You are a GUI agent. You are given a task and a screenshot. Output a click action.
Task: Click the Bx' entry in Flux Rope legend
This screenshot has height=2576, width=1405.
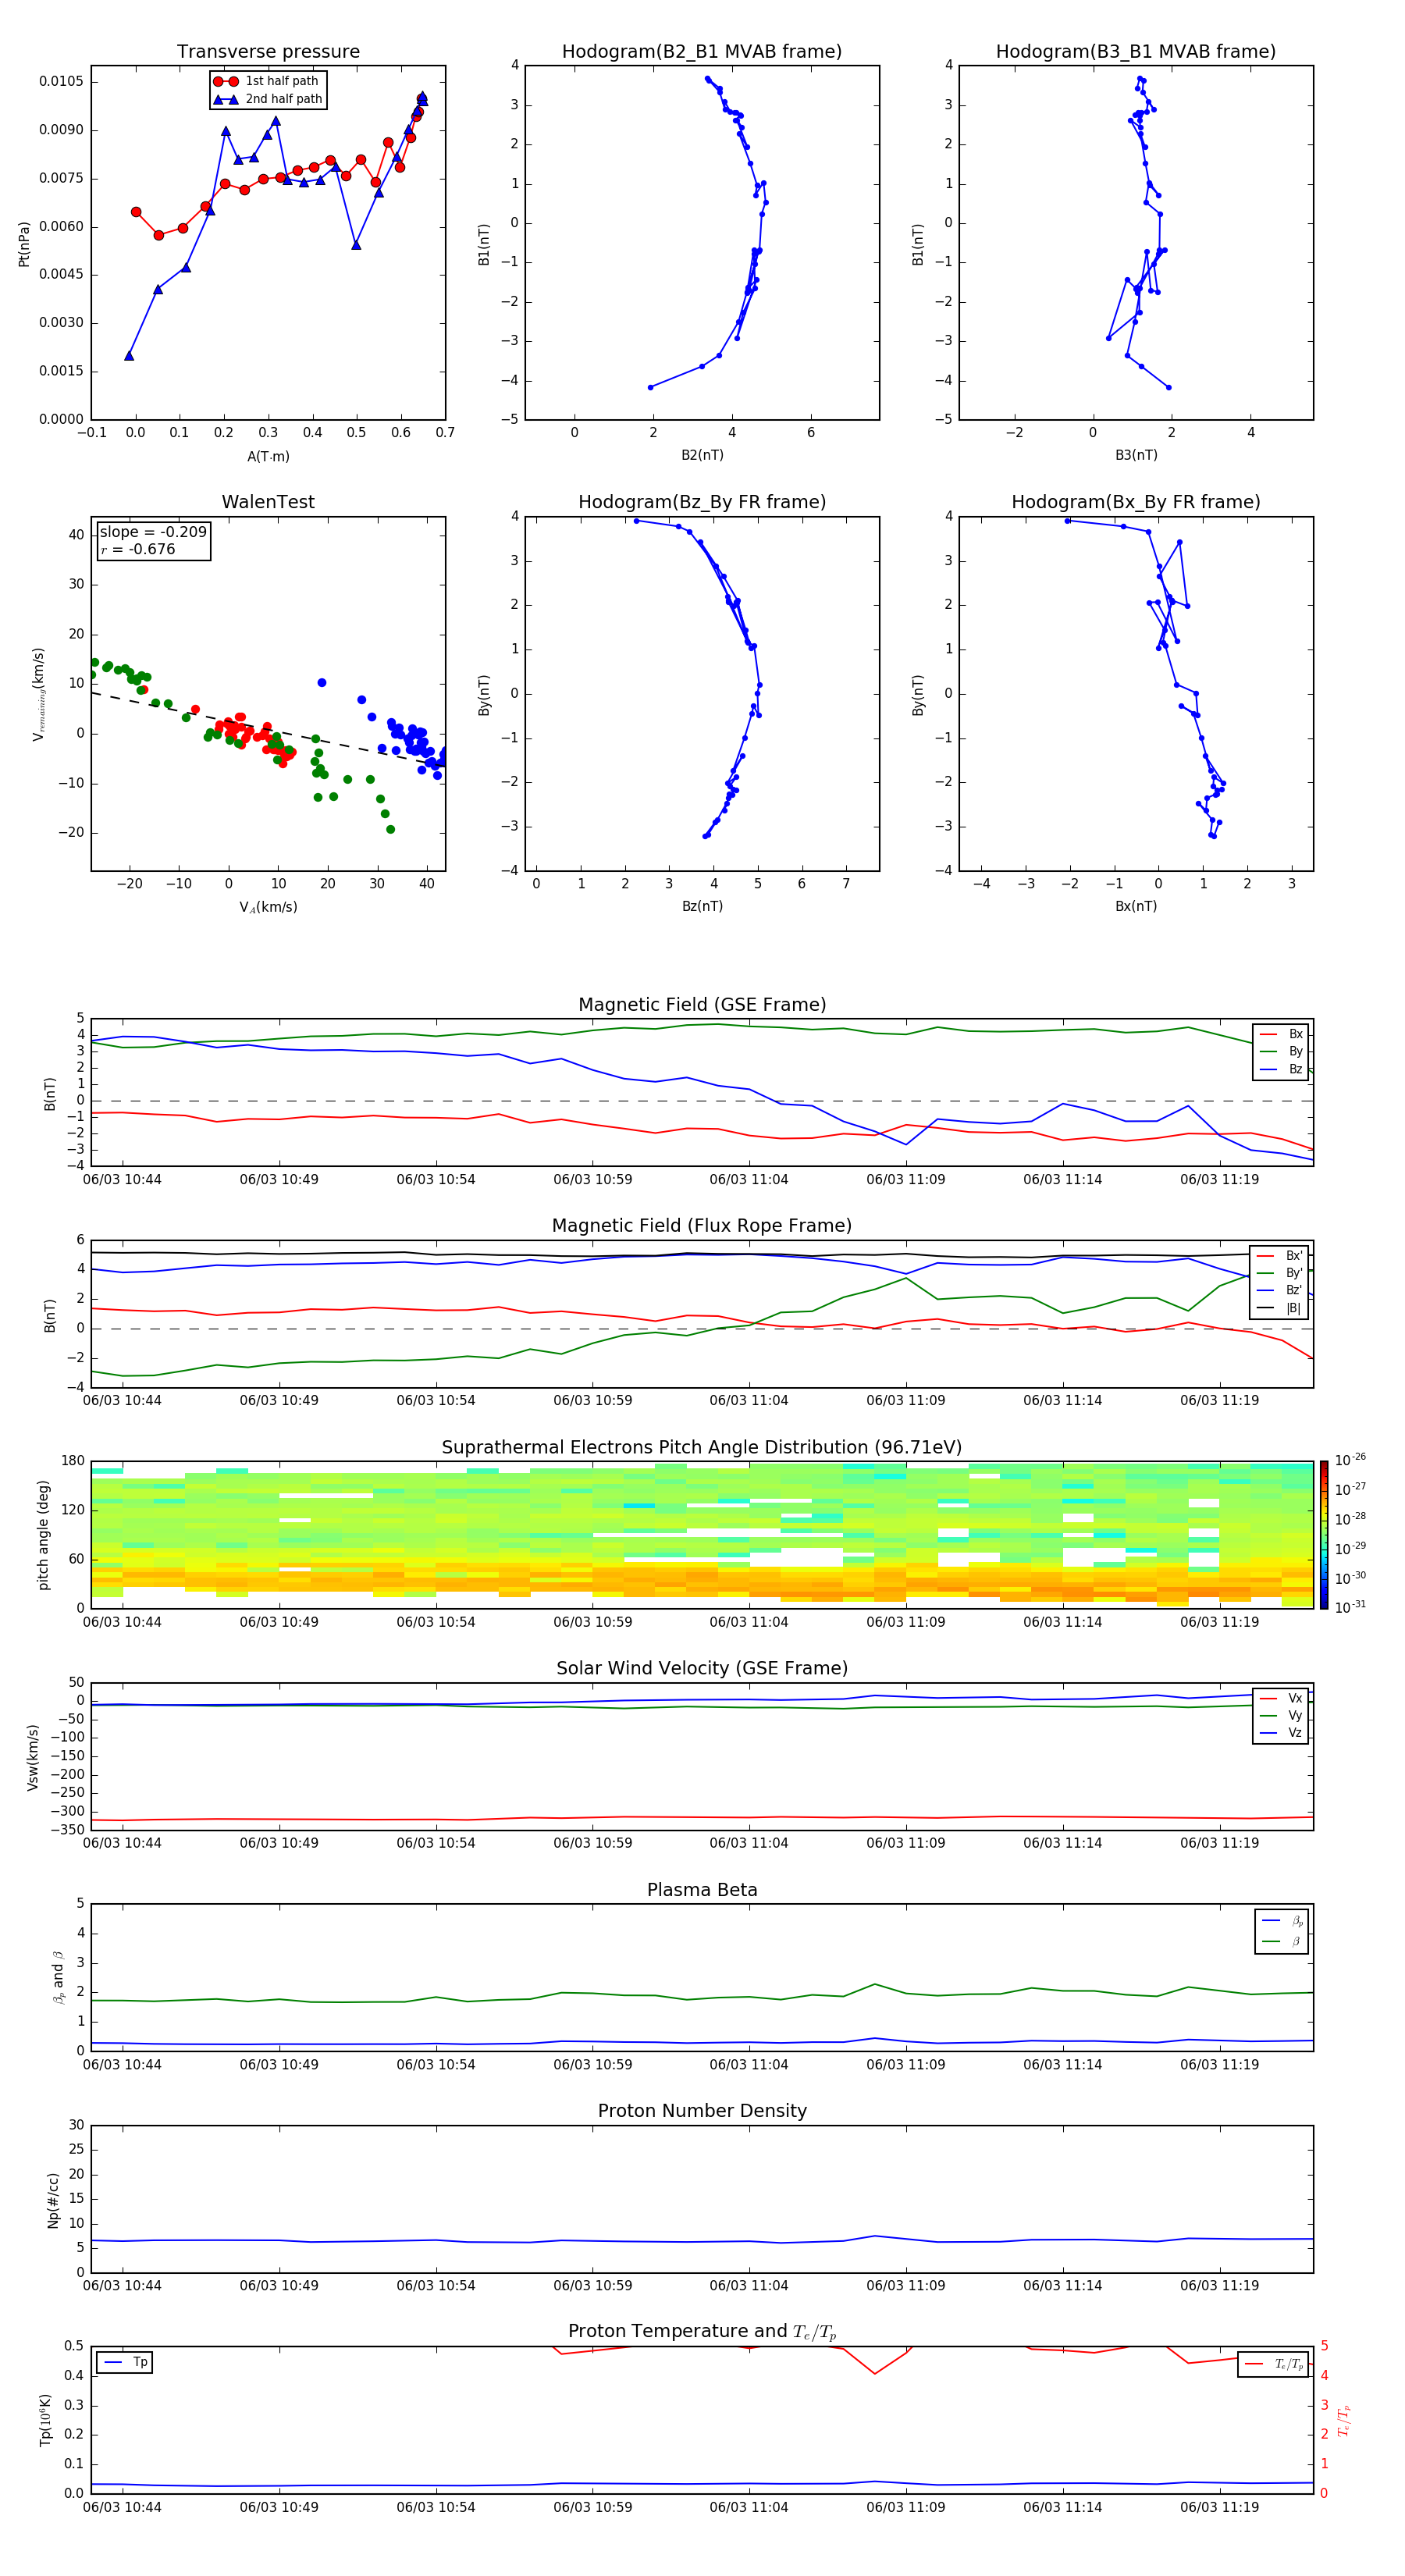[1280, 1256]
